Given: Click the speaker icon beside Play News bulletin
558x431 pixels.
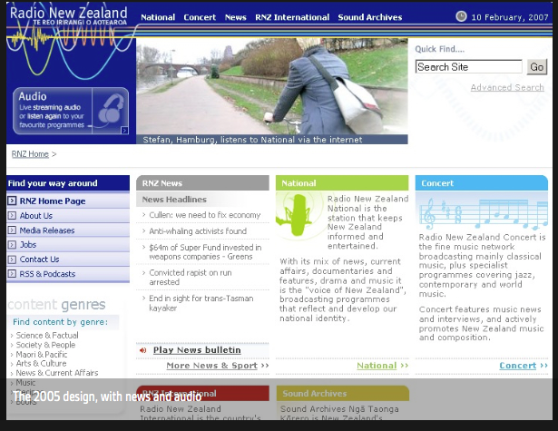Looking at the screenshot, I should 143,350.
